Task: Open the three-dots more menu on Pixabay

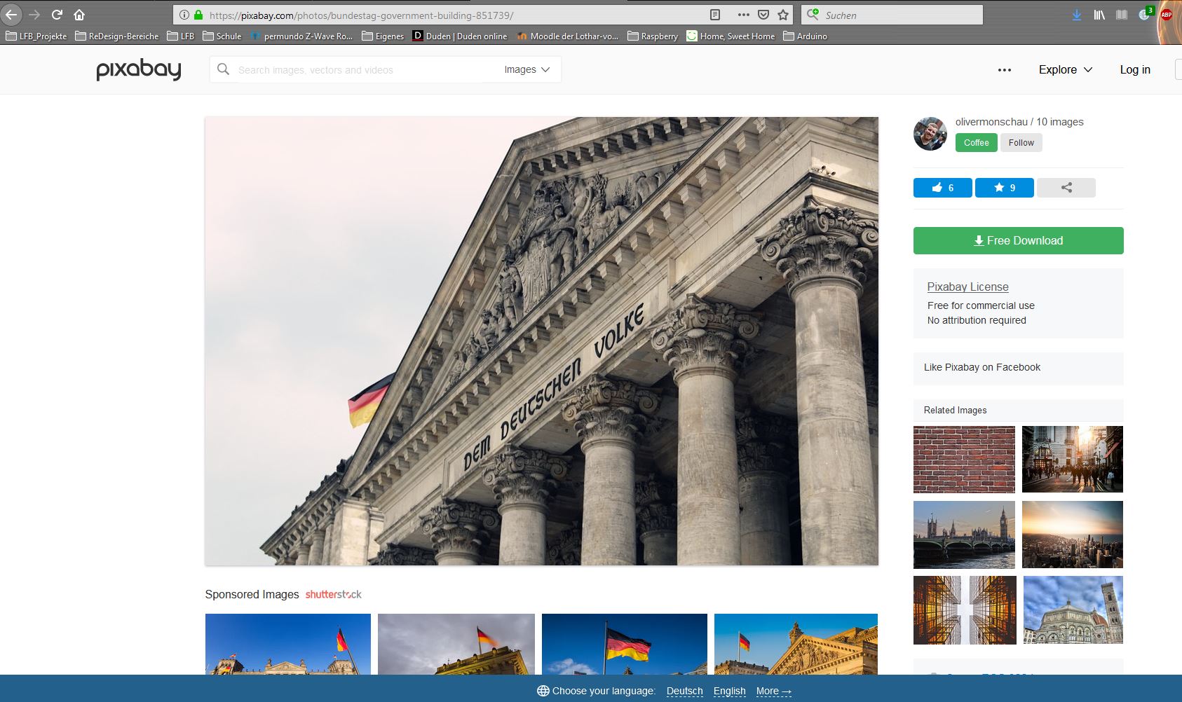Action: click(1004, 69)
